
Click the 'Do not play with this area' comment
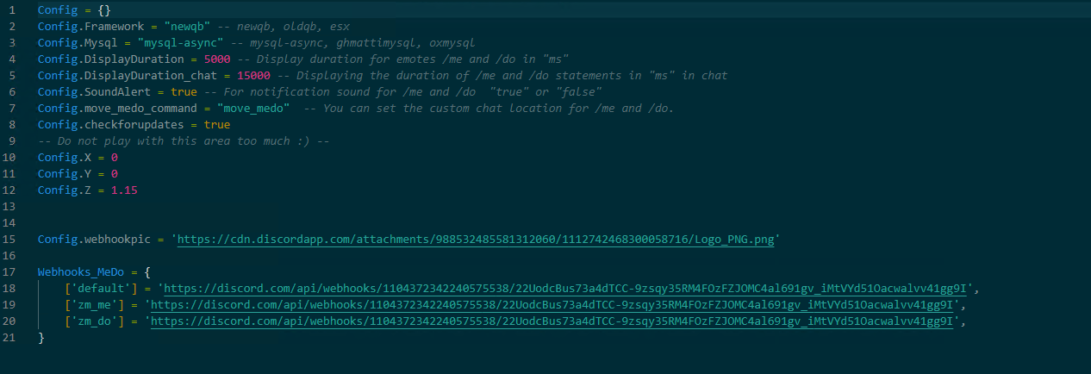point(185,141)
